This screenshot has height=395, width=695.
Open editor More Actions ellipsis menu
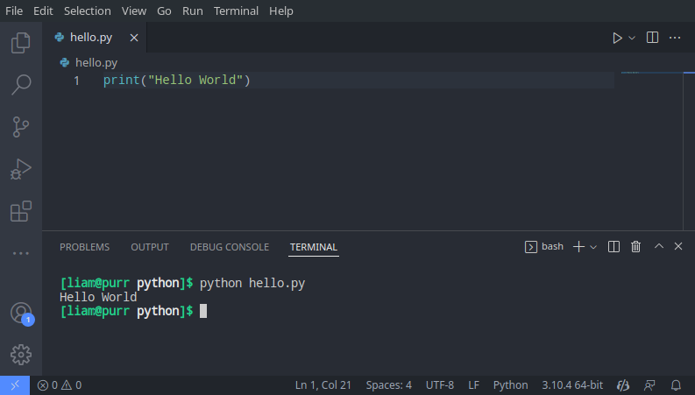(x=675, y=38)
